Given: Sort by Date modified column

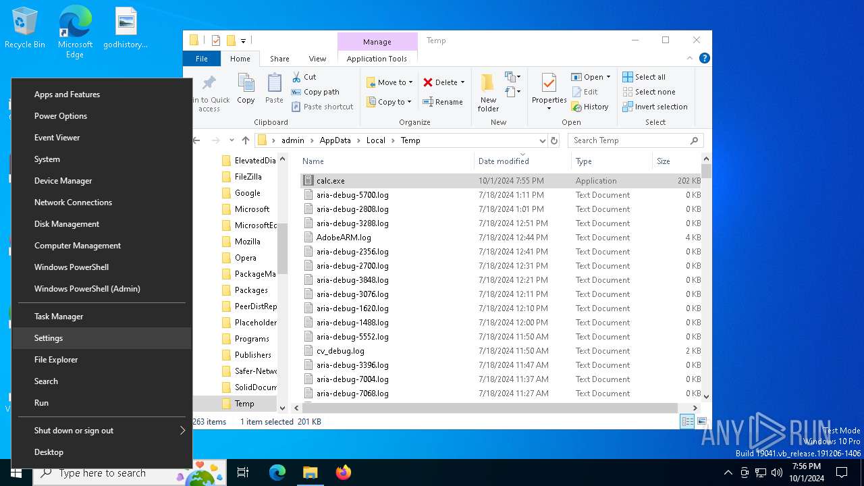Looking at the screenshot, I should pyautogui.click(x=522, y=161).
